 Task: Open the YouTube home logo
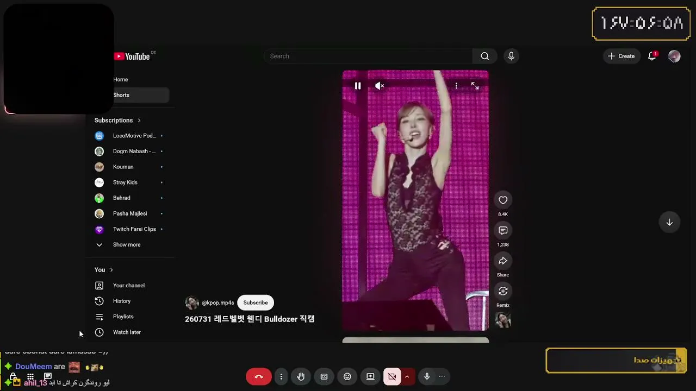coord(132,56)
